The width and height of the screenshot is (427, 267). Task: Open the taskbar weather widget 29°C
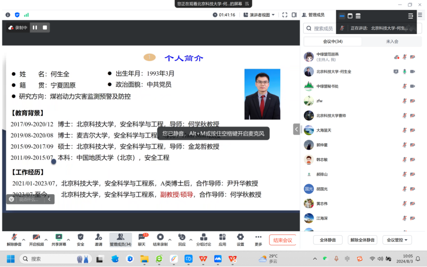(x=268, y=259)
